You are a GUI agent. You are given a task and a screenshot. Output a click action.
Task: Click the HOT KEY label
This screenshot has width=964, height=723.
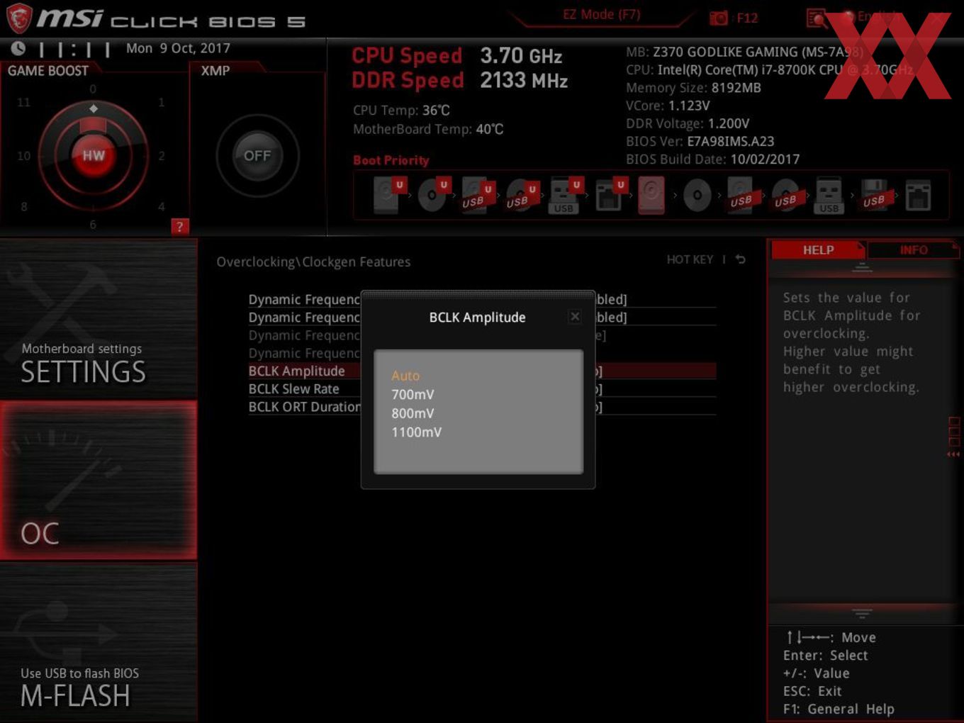point(690,259)
